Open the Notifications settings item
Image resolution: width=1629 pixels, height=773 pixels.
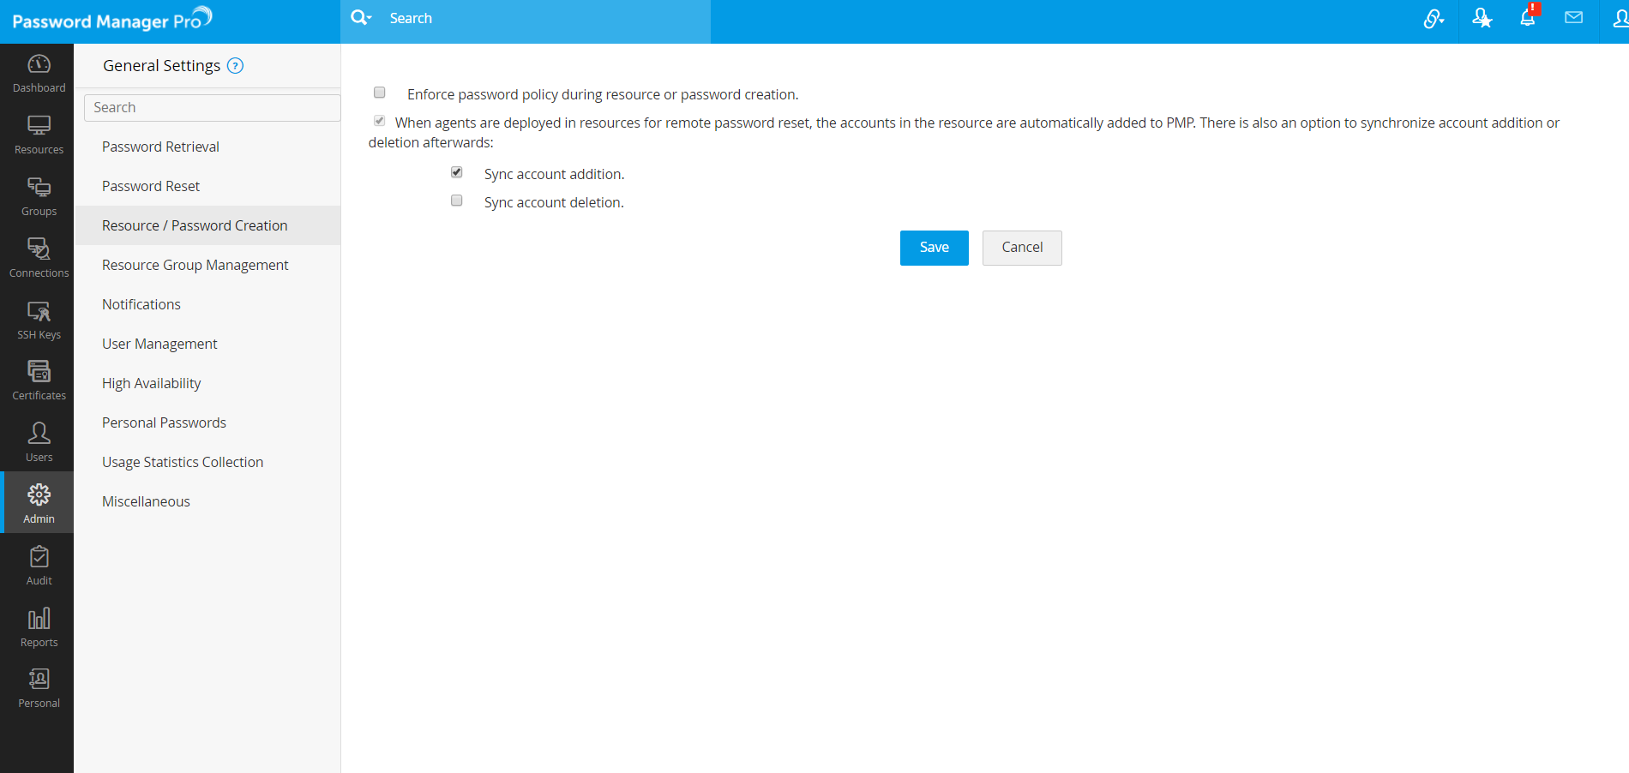pyautogui.click(x=141, y=304)
